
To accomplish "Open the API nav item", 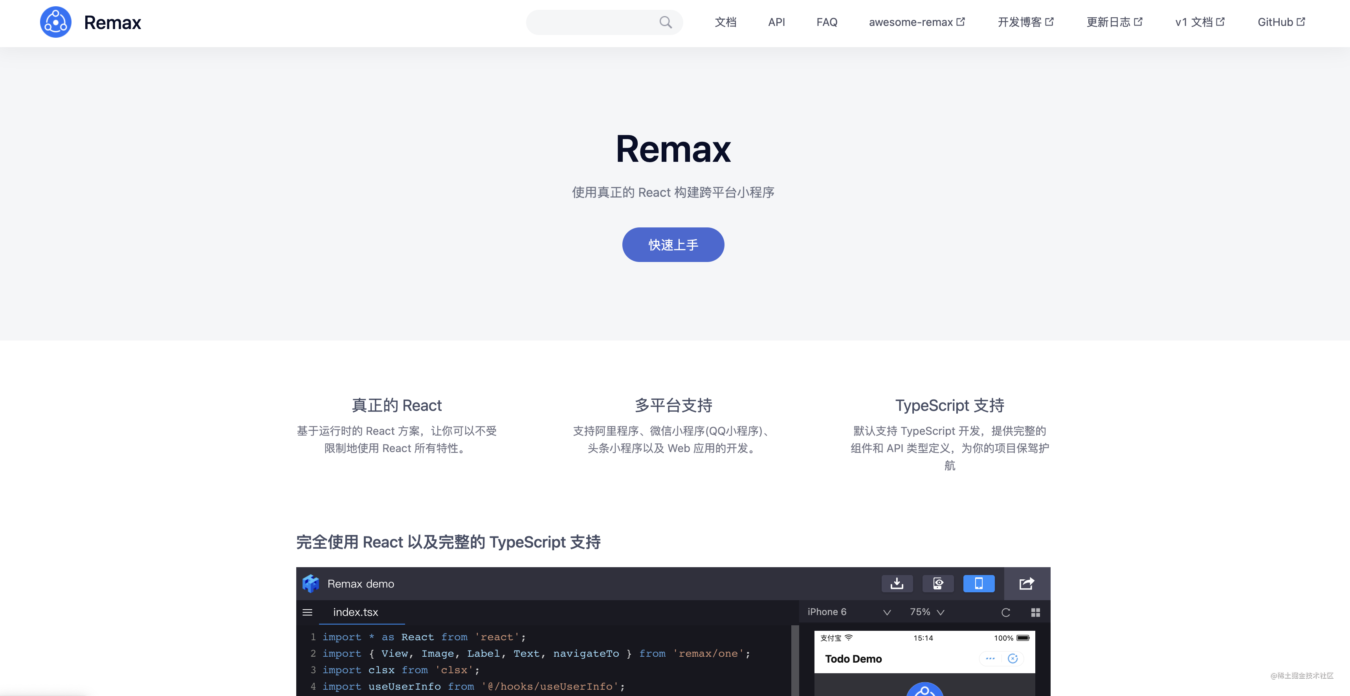I will (776, 22).
